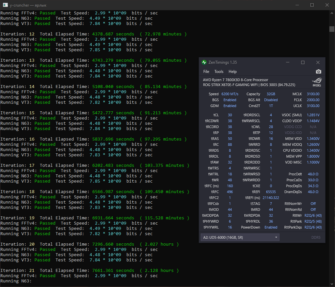The image size is (335, 287).
Task: Click the BGS Alt Disabled value
Action: (x=271, y=100)
